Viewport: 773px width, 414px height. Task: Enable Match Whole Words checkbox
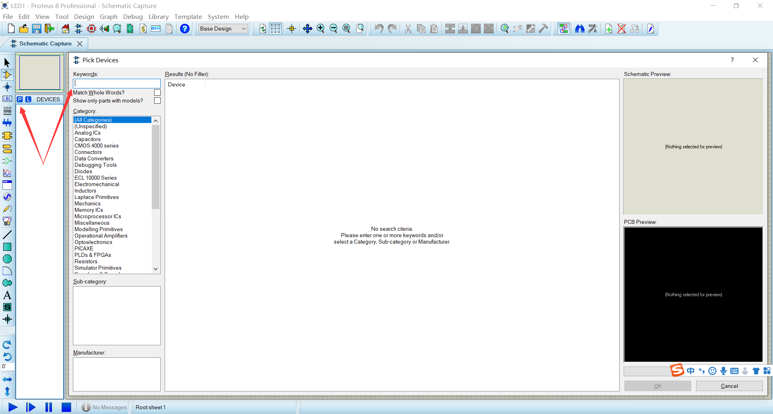click(x=157, y=92)
